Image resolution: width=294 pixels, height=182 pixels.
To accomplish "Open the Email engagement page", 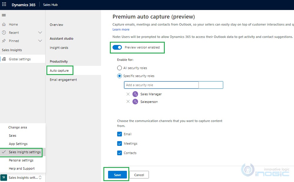I will 63,80.
